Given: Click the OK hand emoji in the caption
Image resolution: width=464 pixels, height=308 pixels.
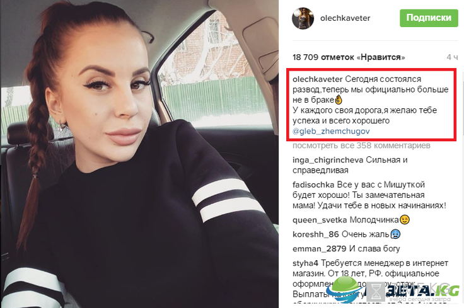Looking at the screenshot, I should [339, 100].
